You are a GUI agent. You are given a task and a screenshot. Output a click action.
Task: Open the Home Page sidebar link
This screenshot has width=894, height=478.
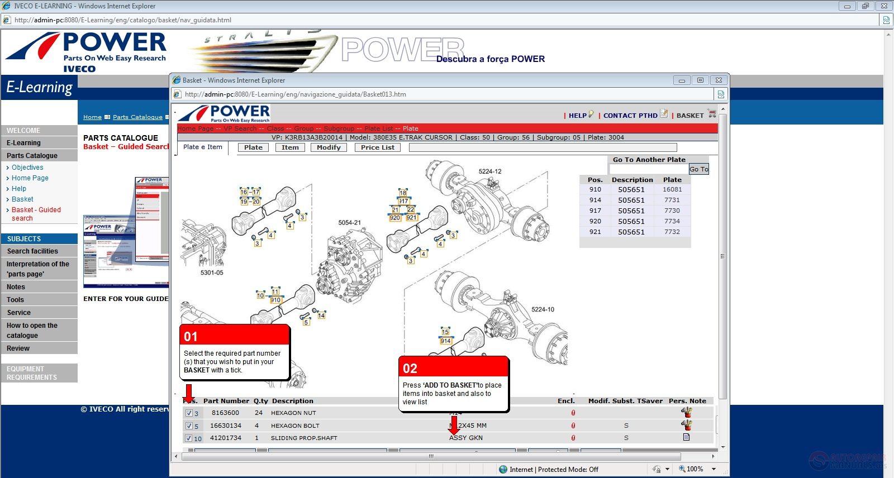[30, 178]
